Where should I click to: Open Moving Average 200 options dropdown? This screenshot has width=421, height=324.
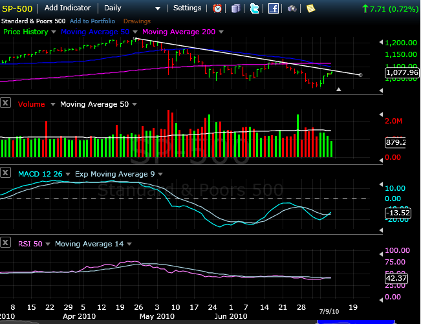click(x=221, y=32)
